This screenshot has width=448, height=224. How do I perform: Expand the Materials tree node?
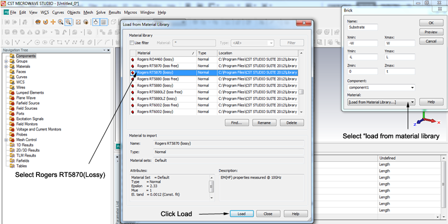click(x=6, y=67)
